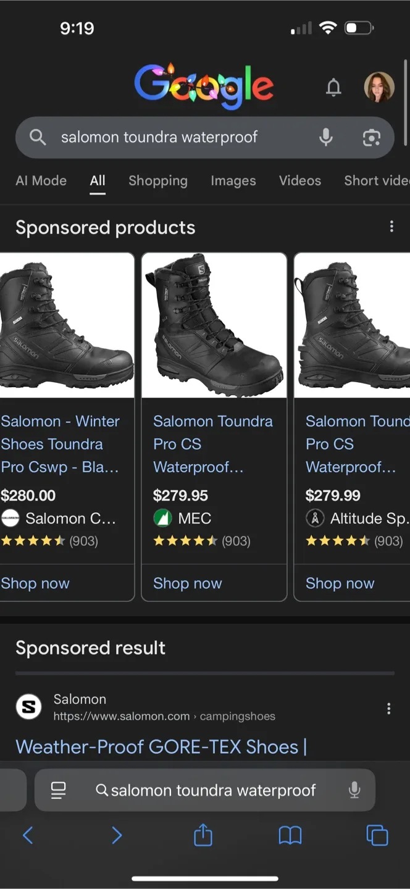Open bookmarks with the book icon
410x889 pixels.
[x=290, y=835]
